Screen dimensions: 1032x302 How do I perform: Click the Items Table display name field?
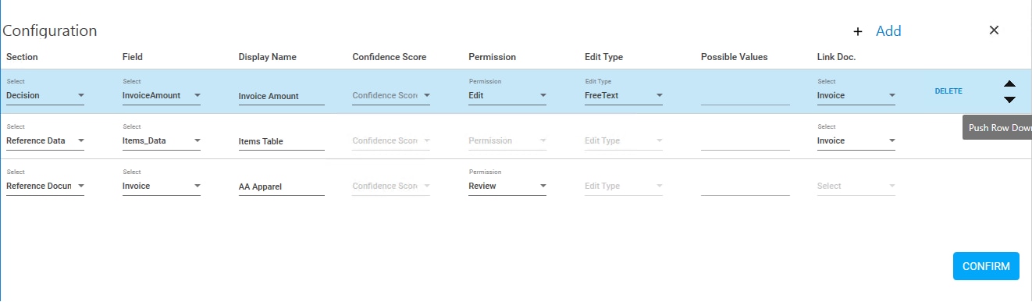click(x=281, y=141)
